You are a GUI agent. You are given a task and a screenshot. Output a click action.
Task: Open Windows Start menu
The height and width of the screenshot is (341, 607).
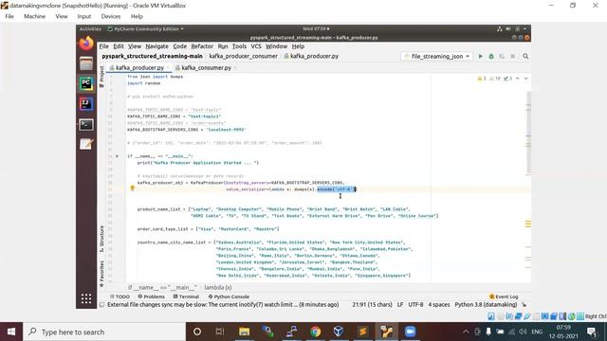point(11,332)
